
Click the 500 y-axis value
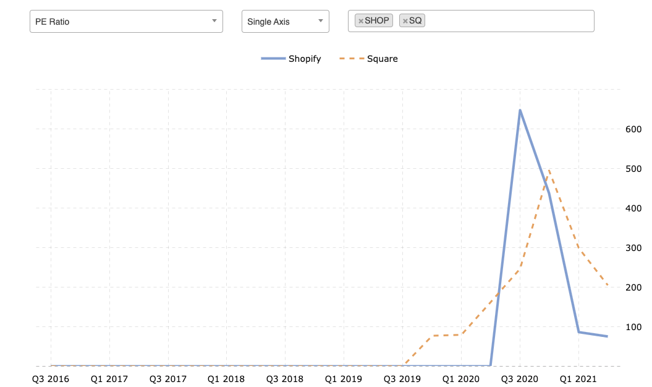(x=633, y=169)
